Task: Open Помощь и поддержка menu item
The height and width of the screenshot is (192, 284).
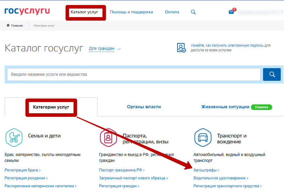Action: 131,12
